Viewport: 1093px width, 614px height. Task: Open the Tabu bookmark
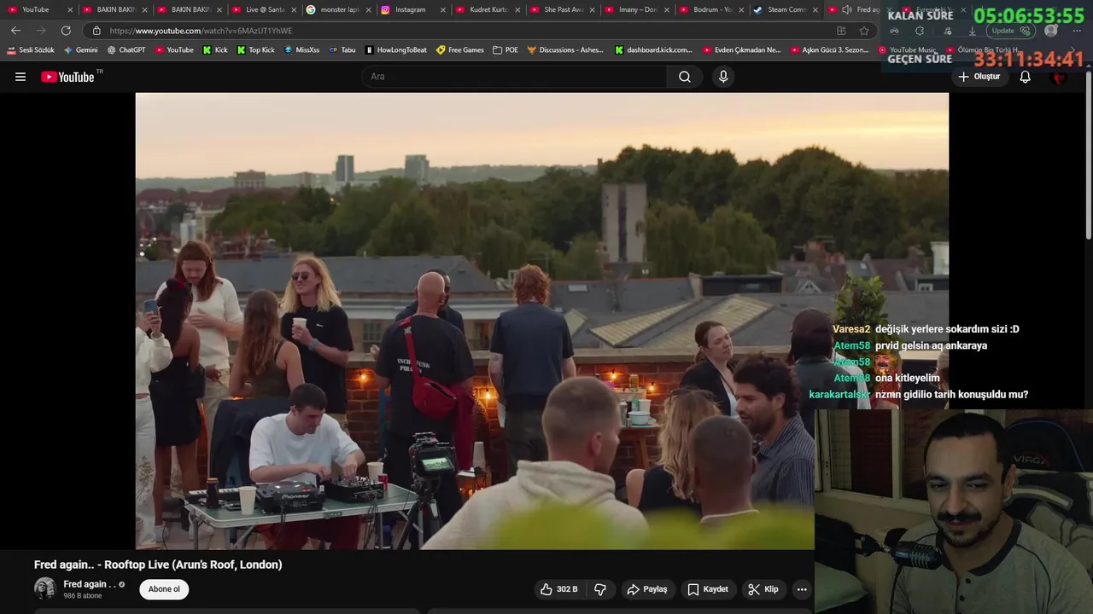(x=342, y=50)
